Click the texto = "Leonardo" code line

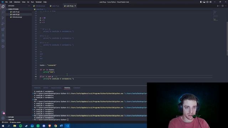click(x=48, y=65)
